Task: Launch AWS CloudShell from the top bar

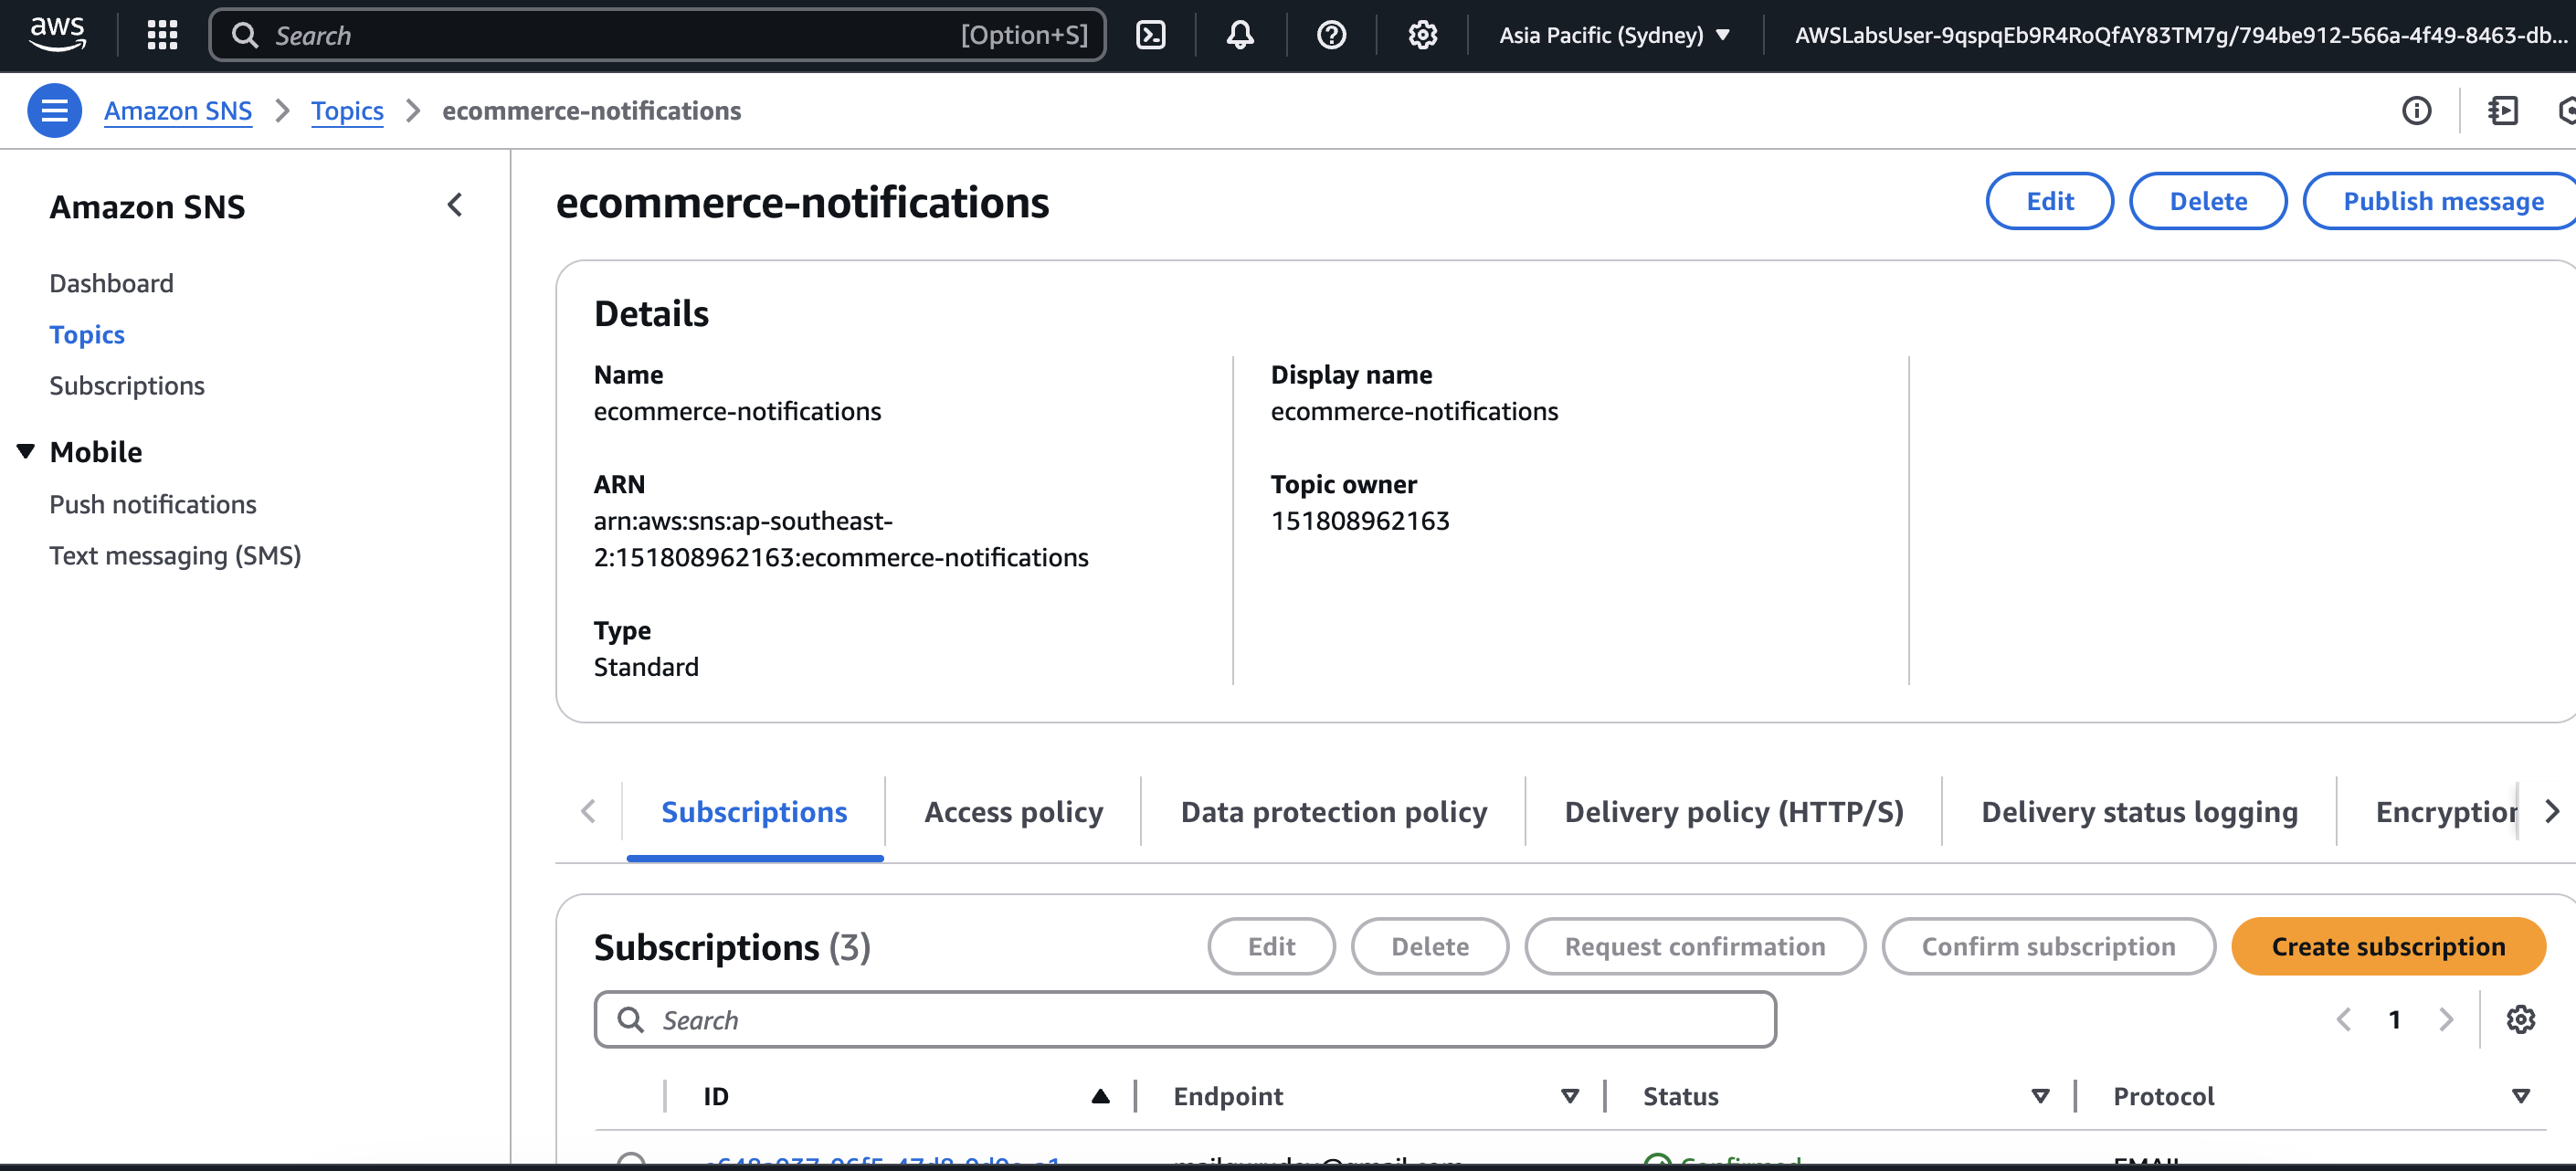Action: [1151, 35]
